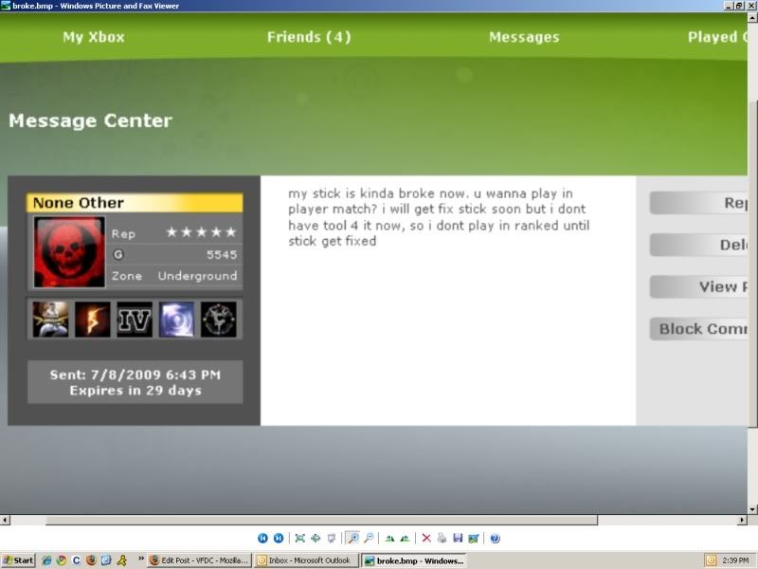The height and width of the screenshot is (569, 758).
Task: Click the dark circular emblem game icon
Action: coord(219,320)
